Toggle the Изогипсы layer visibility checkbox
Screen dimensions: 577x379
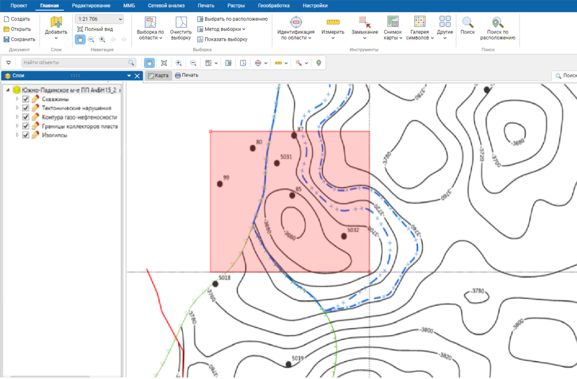pyautogui.click(x=26, y=135)
